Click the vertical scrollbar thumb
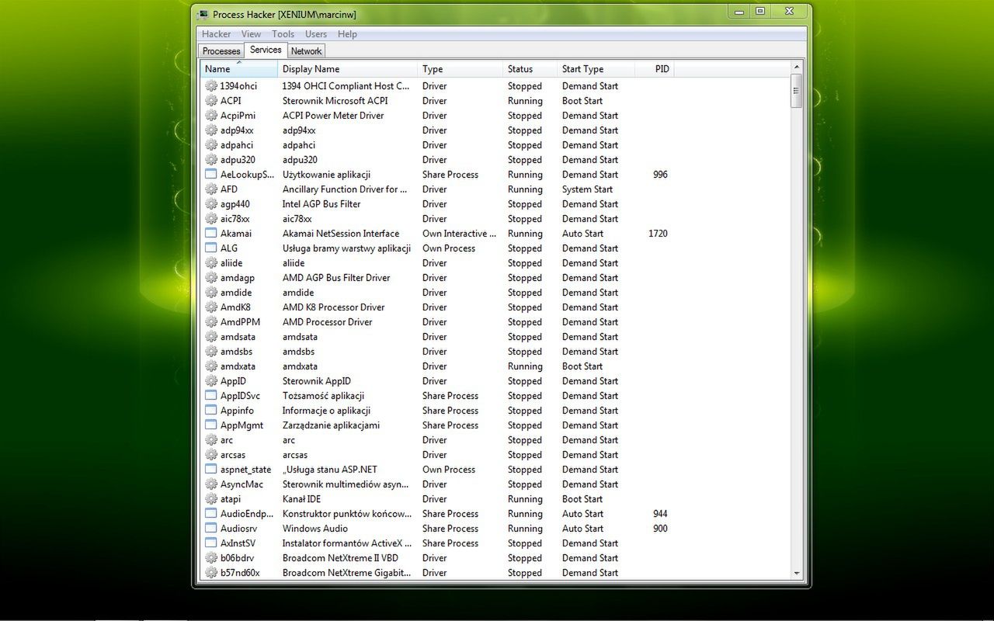Viewport: 994px width, 621px height. click(x=796, y=91)
